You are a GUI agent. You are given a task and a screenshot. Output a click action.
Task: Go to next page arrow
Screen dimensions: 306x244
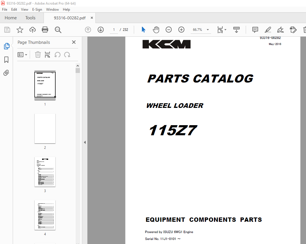click(x=101, y=30)
